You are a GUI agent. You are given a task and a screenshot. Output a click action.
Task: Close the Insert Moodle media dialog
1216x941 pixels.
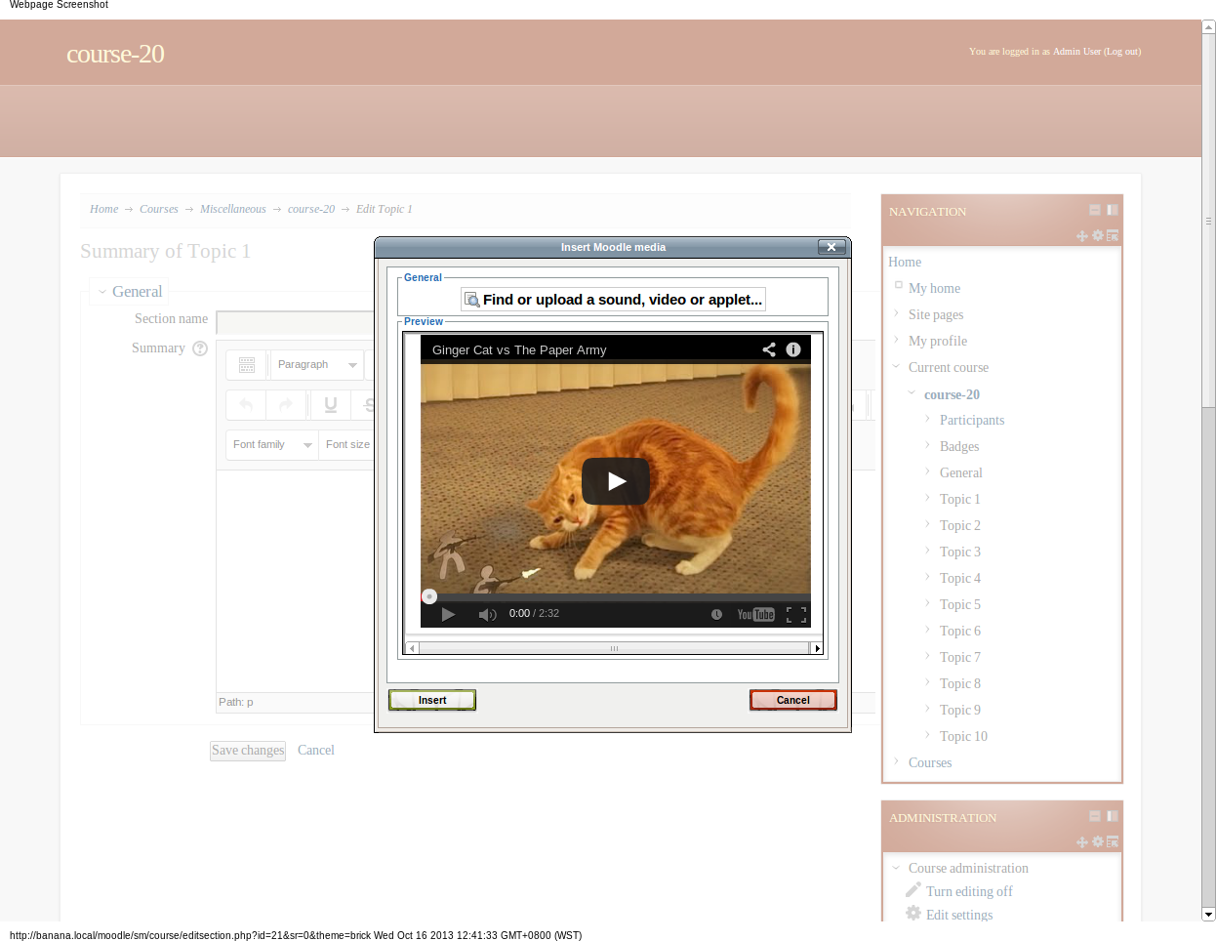(x=831, y=247)
